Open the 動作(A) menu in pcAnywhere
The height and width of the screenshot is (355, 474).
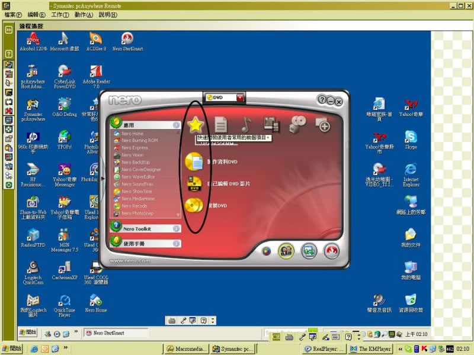[x=84, y=14]
